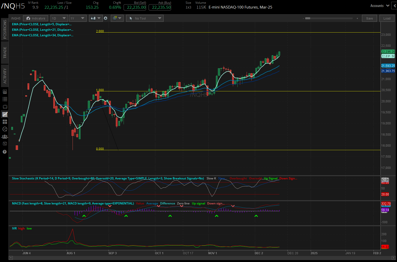
Task: Collapse panel arrow beside Accounts
Action: point(395,6)
